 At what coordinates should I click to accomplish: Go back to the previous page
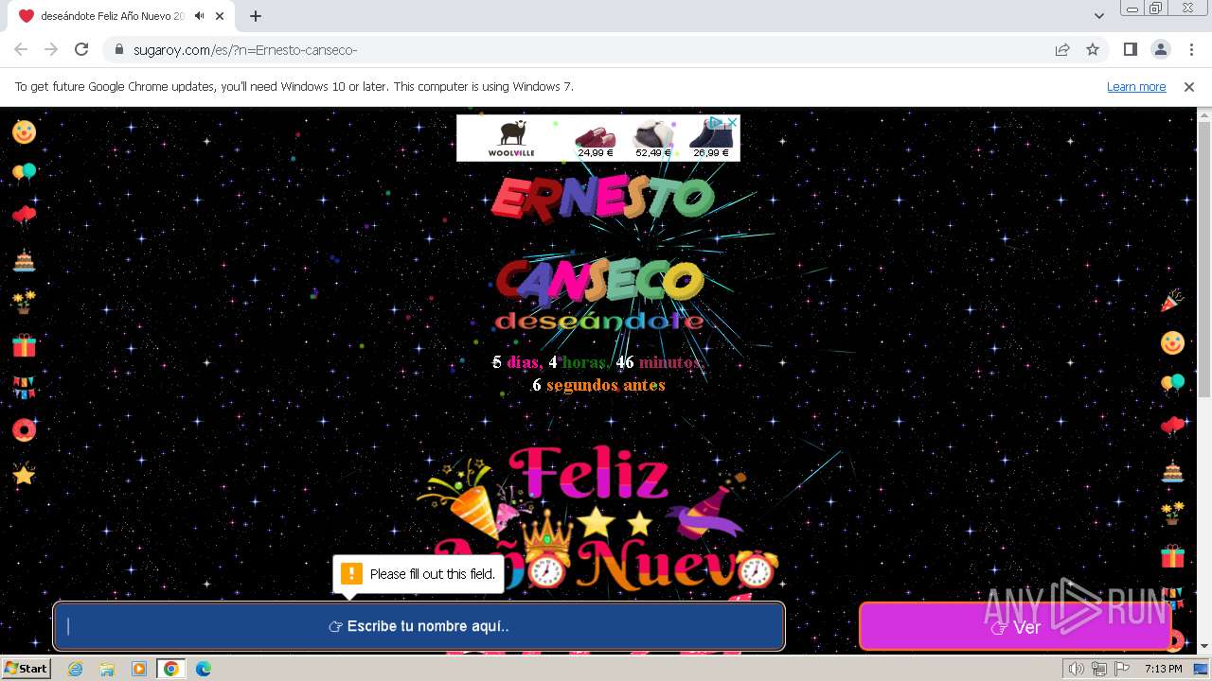(x=21, y=49)
